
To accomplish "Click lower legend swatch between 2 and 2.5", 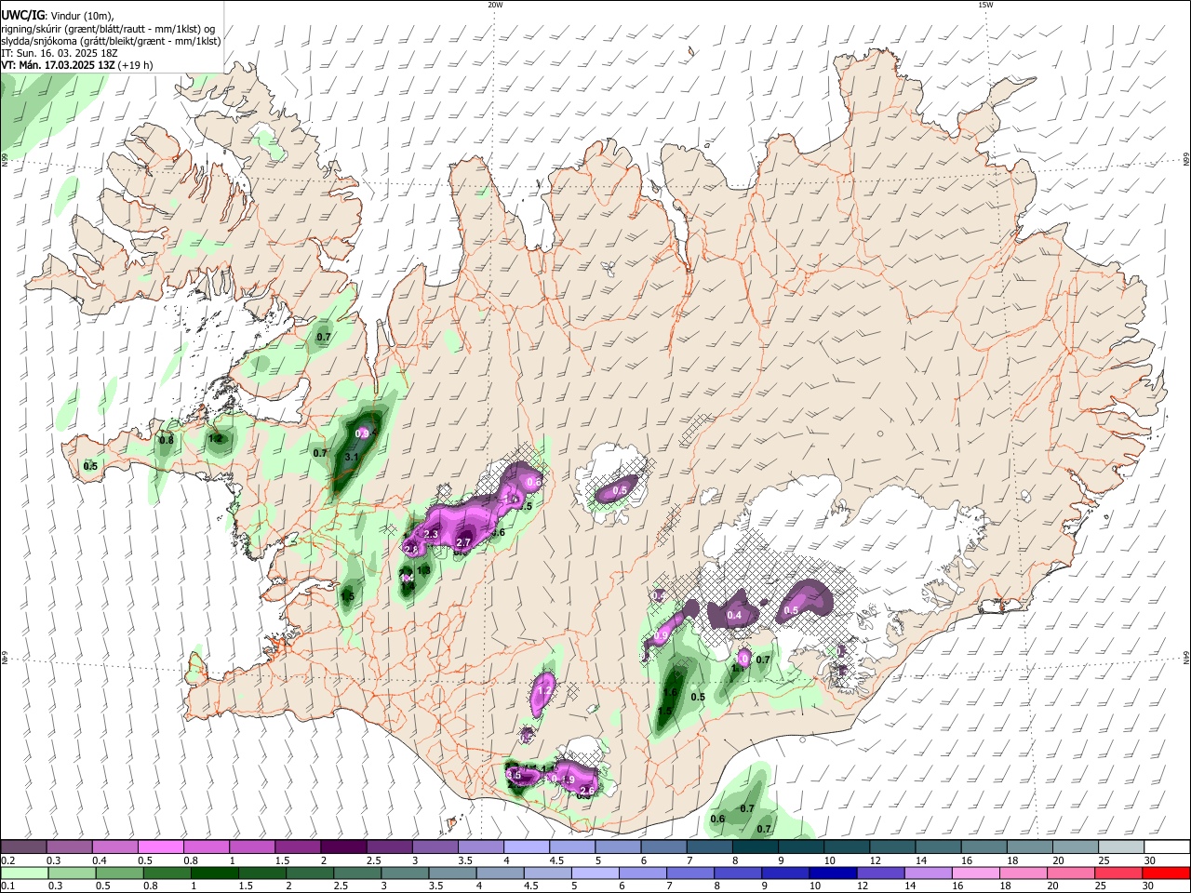I will (x=308, y=873).
